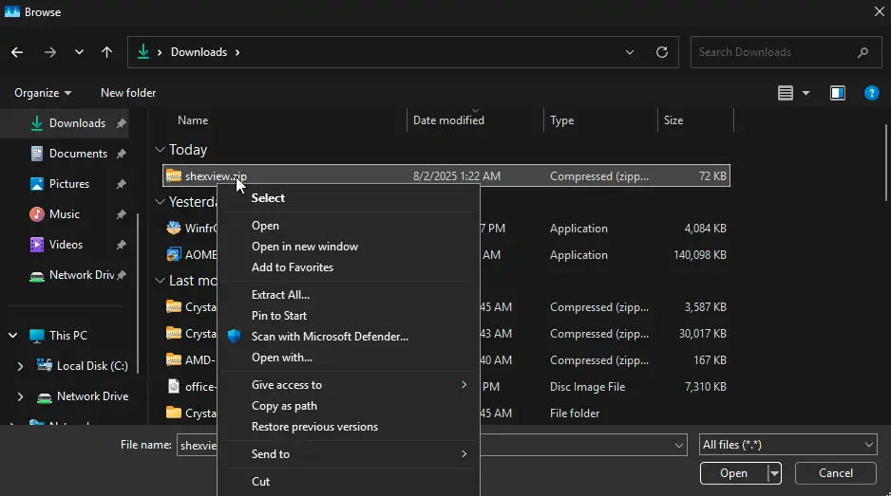Open the Organize dropdown menu
The width and height of the screenshot is (891, 496).
click(43, 93)
